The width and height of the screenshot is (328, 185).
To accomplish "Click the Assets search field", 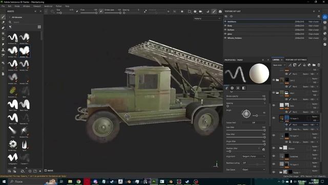I will point(26,22).
